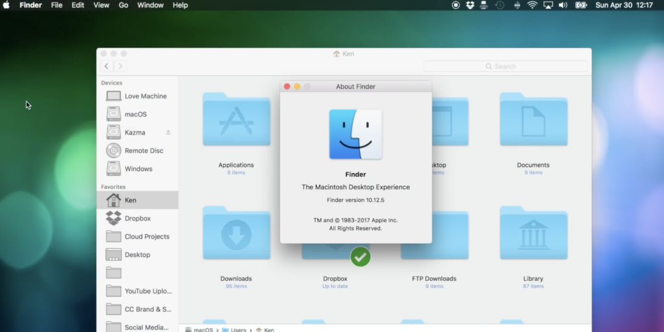Click the '87 items' count text
664x332 pixels.
pos(533,286)
